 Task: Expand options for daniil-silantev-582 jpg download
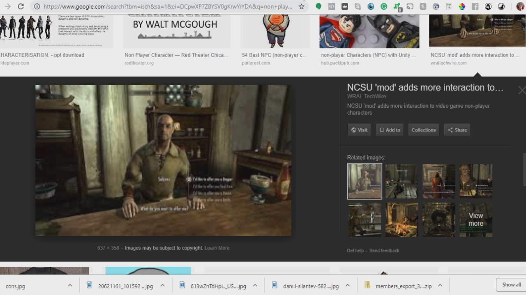pos(347,286)
